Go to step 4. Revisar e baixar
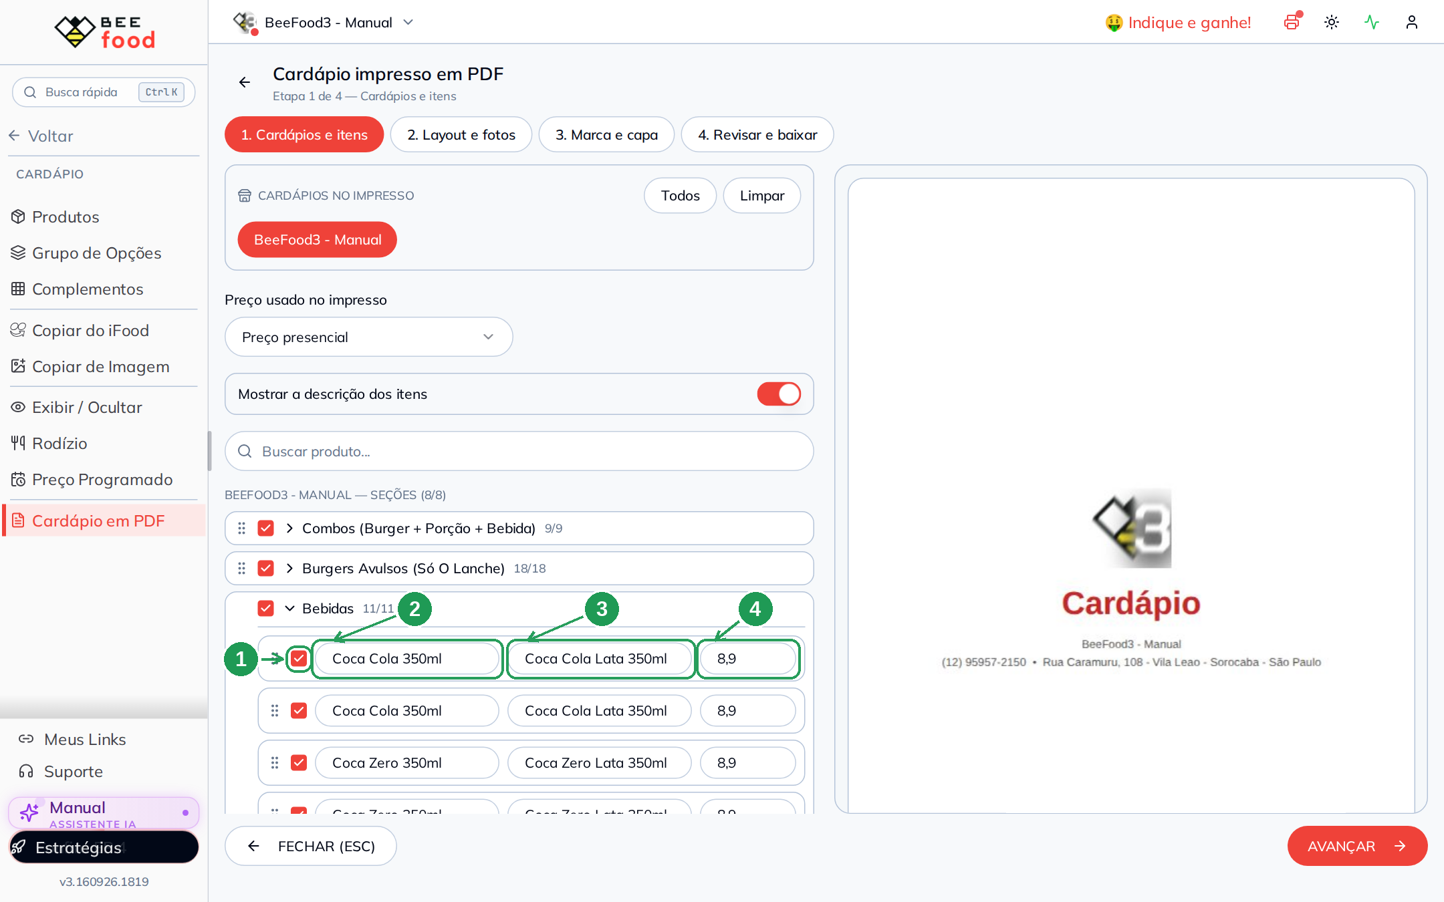 tap(757, 134)
